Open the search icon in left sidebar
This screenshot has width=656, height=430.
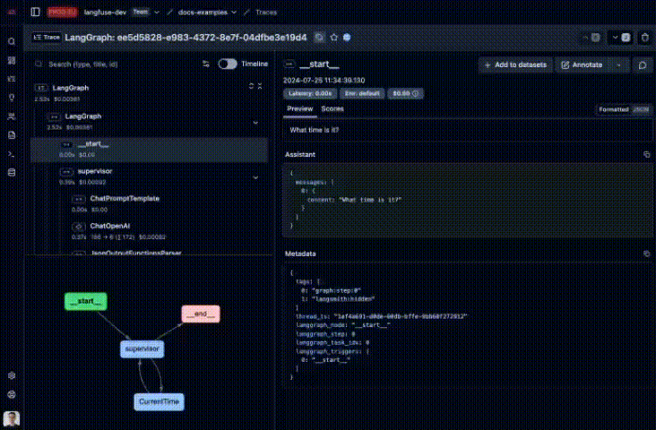12,42
